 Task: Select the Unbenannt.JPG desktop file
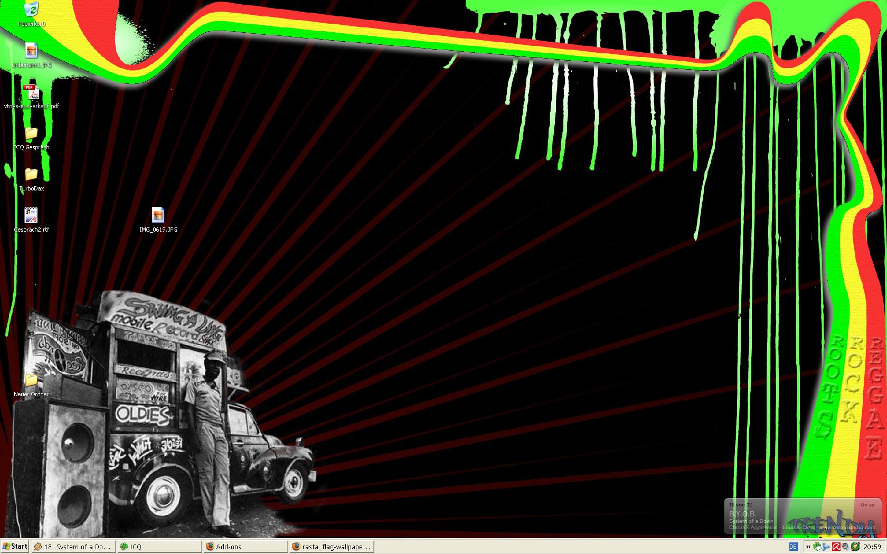31,51
